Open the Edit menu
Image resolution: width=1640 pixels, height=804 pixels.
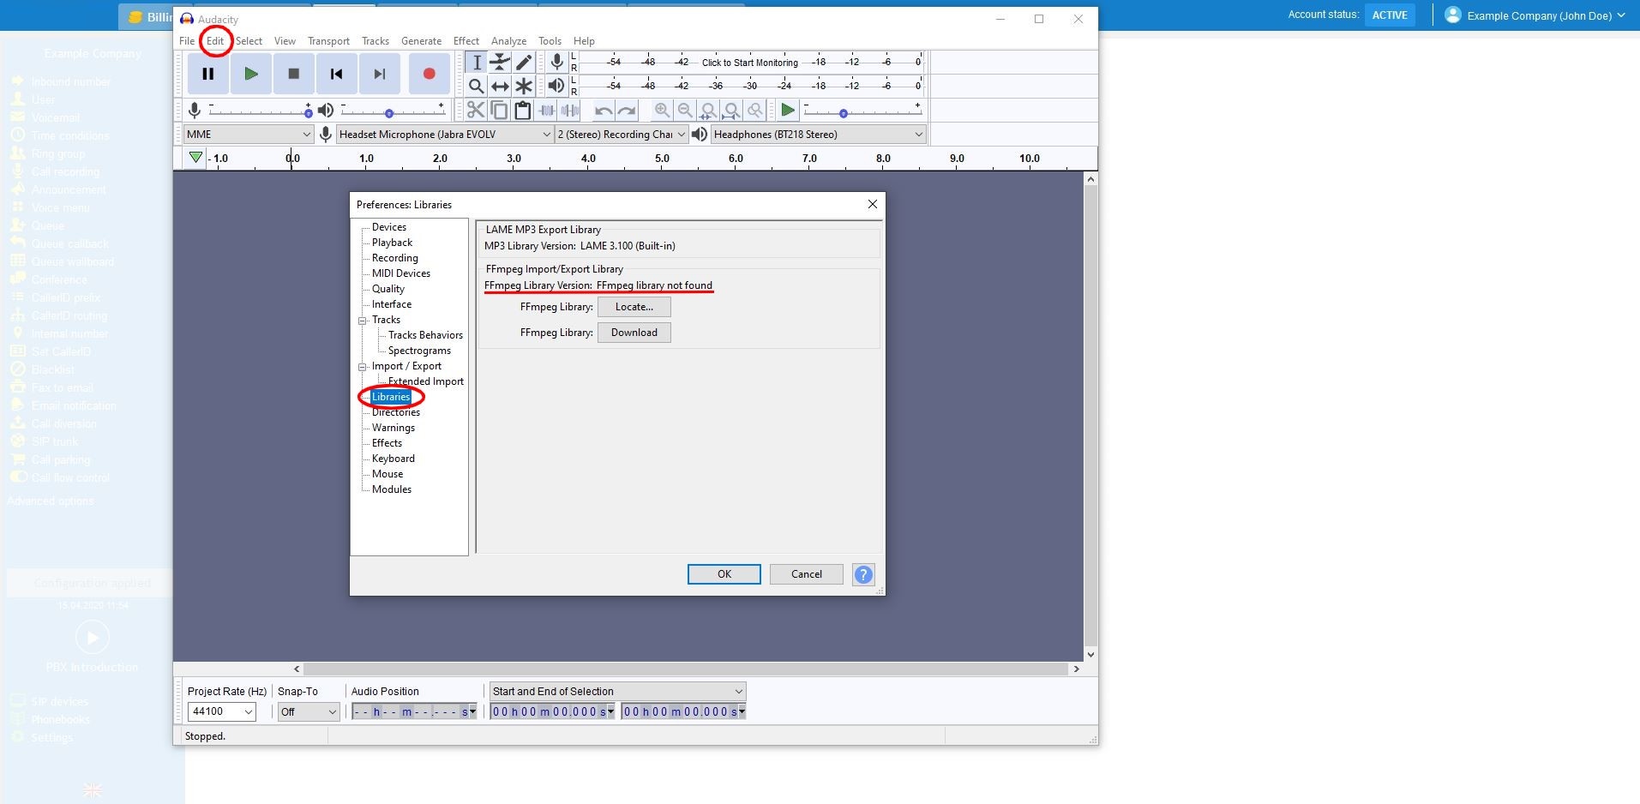pyautogui.click(x=215, y=41)
